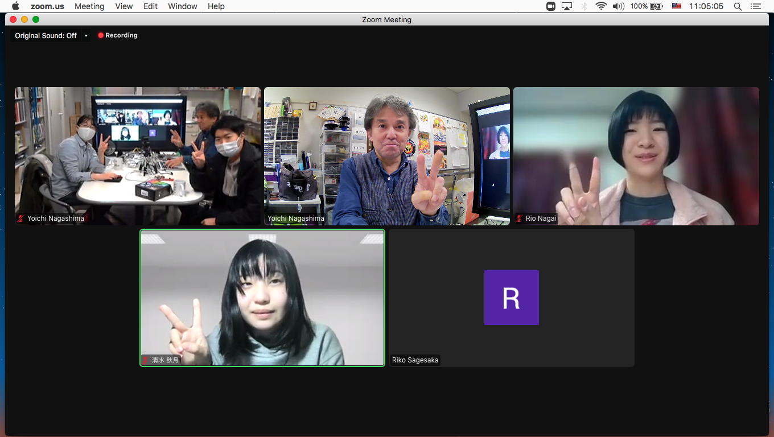The height and width of the screenshot is (437, 774).
Task: Click muted mic icon on the group table tile
Action: (x=21, y=218)
